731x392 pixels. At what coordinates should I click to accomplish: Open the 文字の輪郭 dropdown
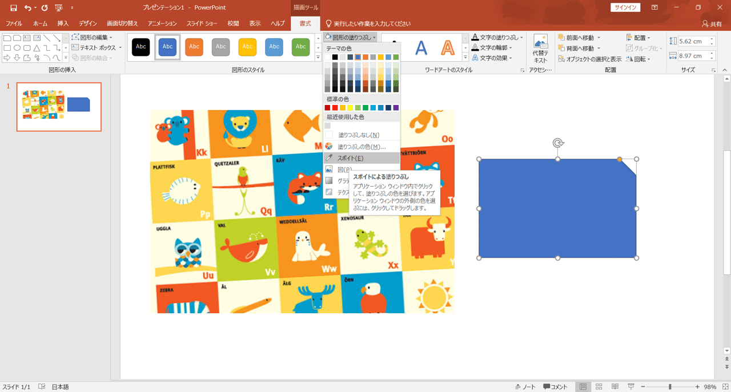pyautogui.click(x=491, y=47)
